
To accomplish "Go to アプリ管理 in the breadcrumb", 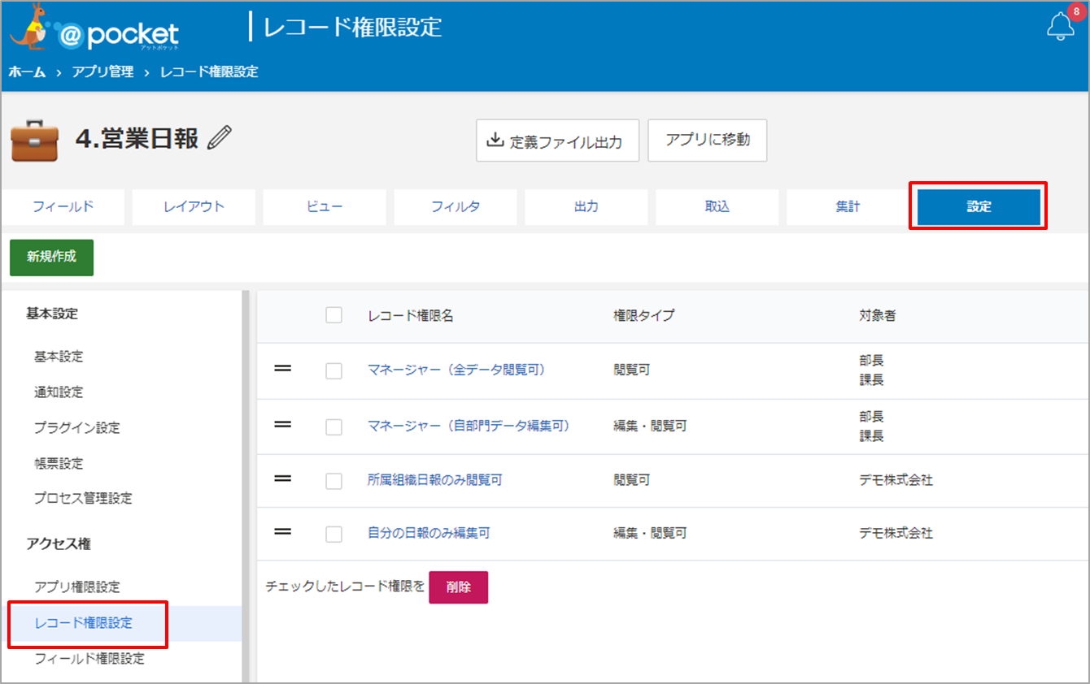I will click(102, 72).
